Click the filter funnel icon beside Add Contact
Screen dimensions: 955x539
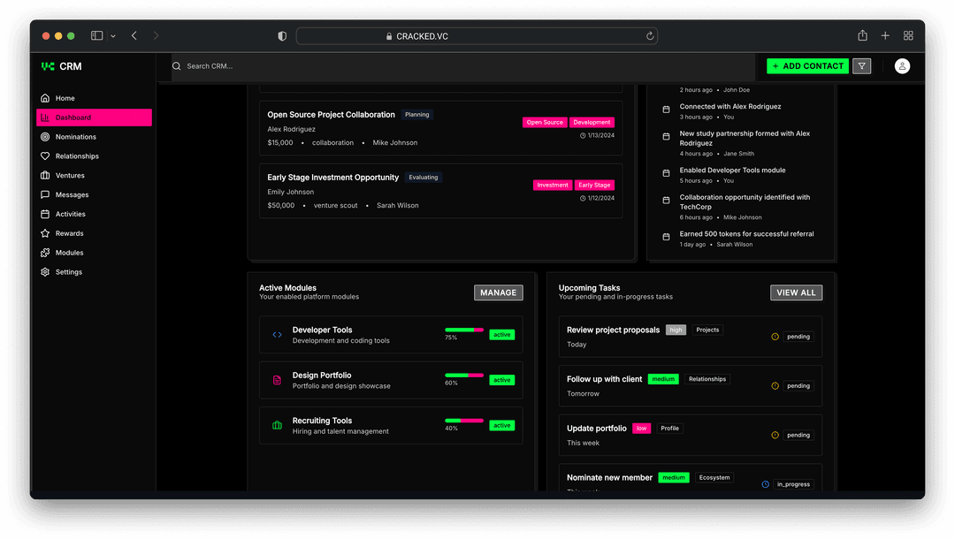pyautogui.click(x=861, y=66)
